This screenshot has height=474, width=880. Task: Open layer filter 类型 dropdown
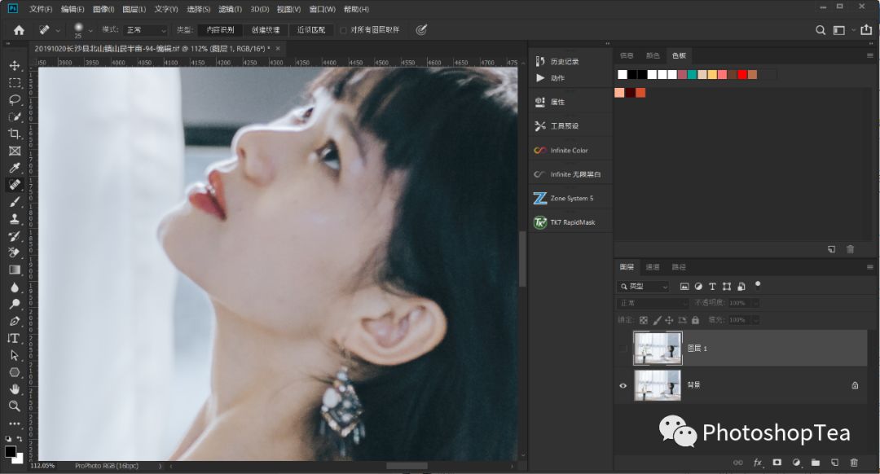643,287
